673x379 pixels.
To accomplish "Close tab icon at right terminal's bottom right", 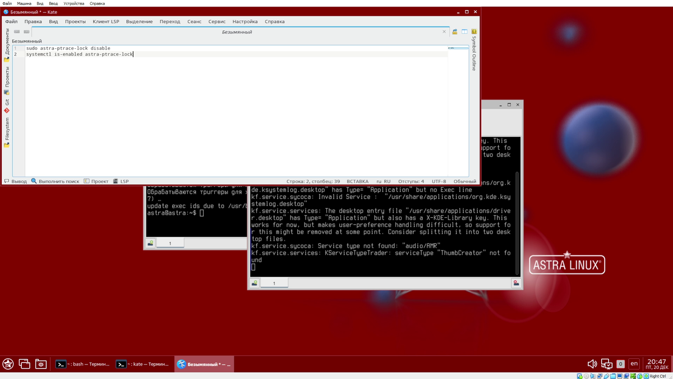I will pos(516,284).
